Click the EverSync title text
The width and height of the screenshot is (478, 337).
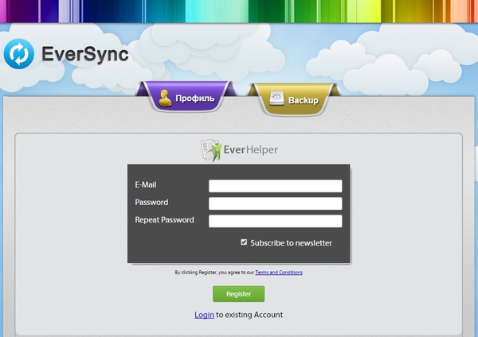pyautogui.click(x=85, y=54)
